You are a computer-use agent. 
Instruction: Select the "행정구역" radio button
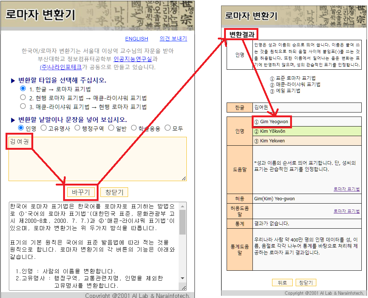77,128
